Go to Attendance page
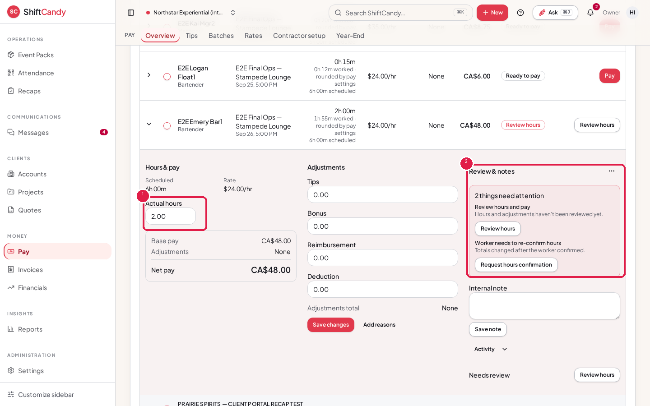650x406 pixels. (58, 73)
